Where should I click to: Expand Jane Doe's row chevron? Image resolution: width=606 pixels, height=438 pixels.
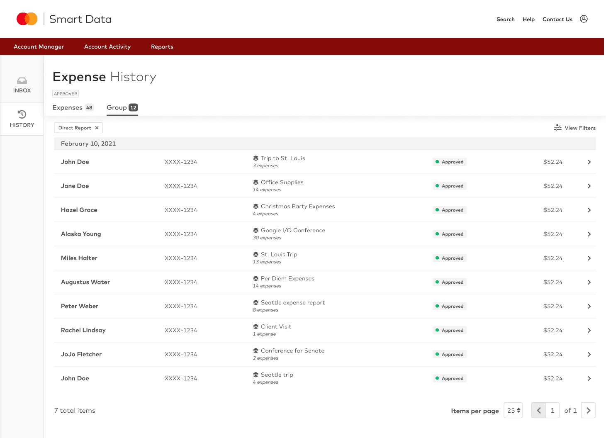pyautogui.click(x=589, y=186)
